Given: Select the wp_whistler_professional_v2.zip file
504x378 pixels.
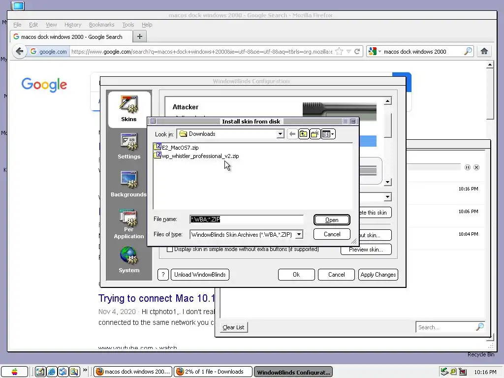Looking at the screenshot, I should (196, 156).
